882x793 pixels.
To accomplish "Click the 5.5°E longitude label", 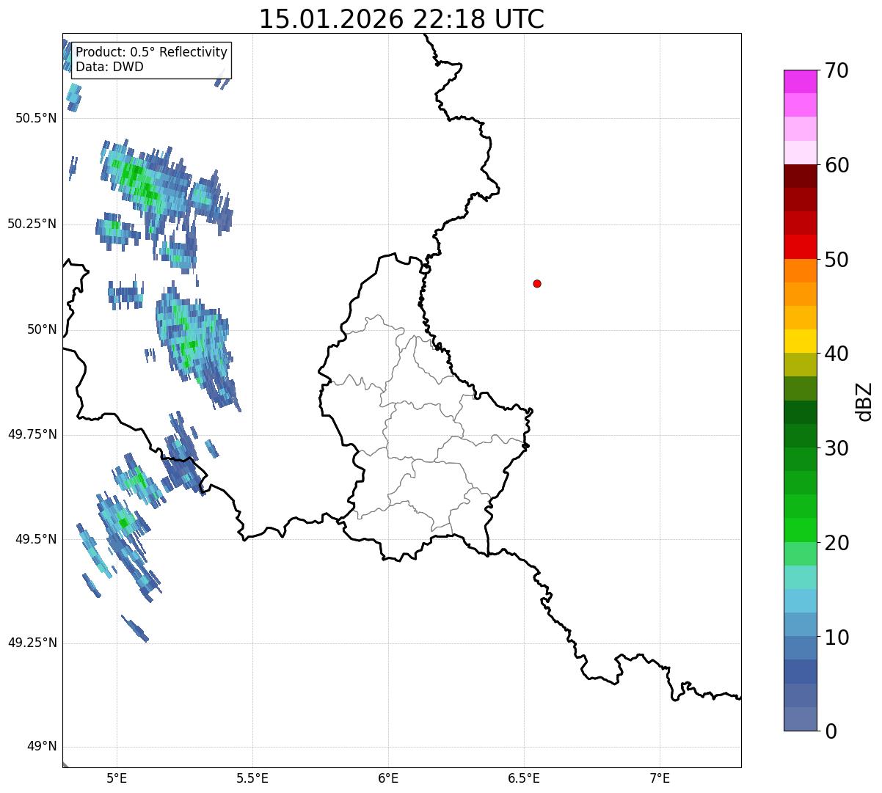I will coord(253,778).
